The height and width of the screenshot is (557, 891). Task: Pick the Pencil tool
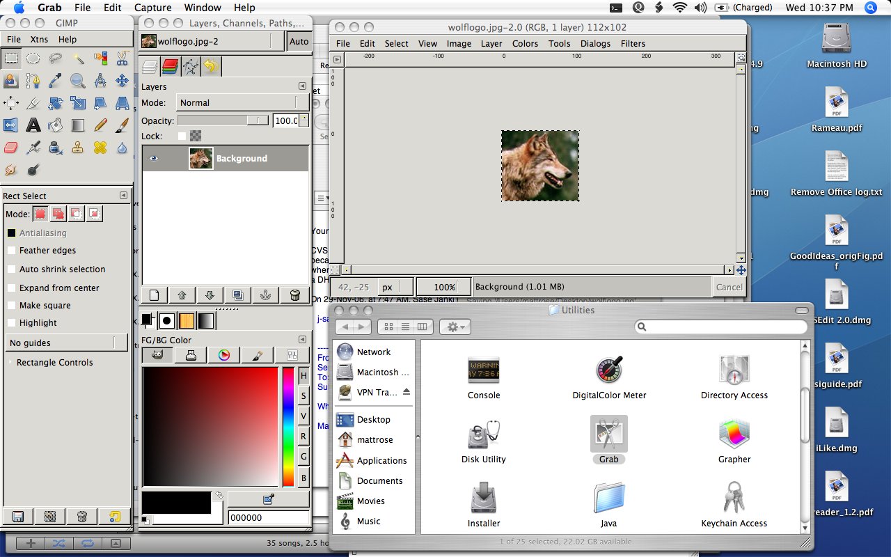tap(100, 125)
